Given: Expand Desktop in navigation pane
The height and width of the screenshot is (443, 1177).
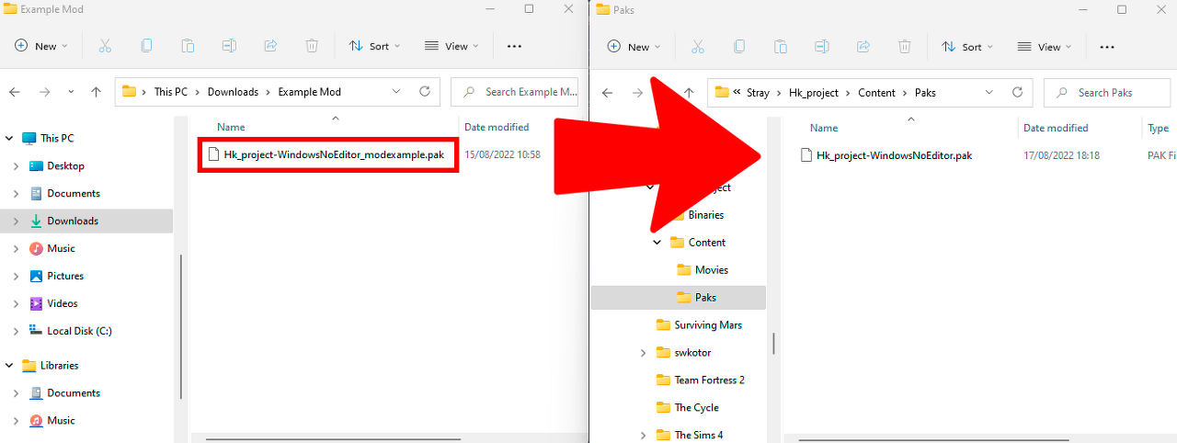Looking at the screenshot, I should 16,165.
